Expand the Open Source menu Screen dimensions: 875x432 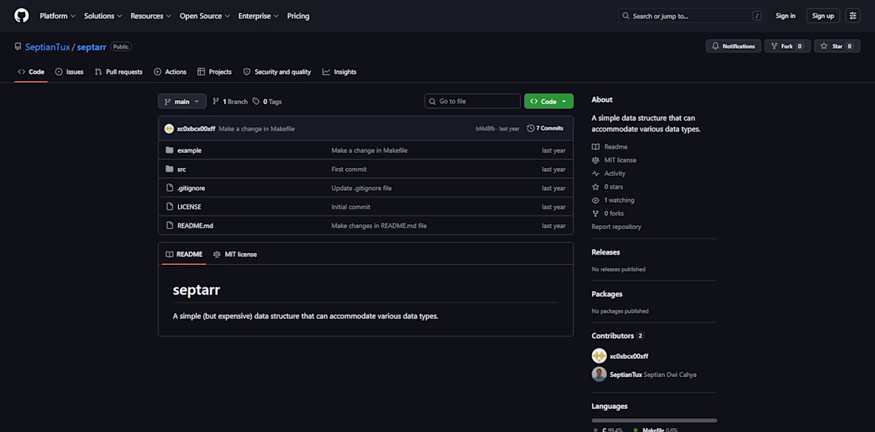click(204, 16)
